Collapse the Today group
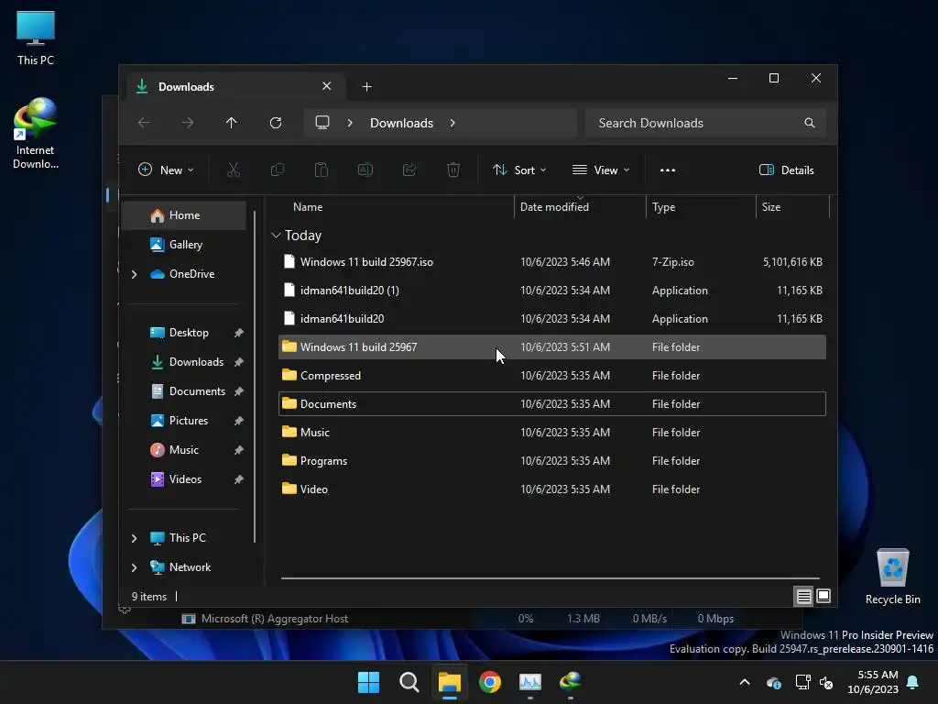Screen dimensions: 938x704 pos(276,236)
